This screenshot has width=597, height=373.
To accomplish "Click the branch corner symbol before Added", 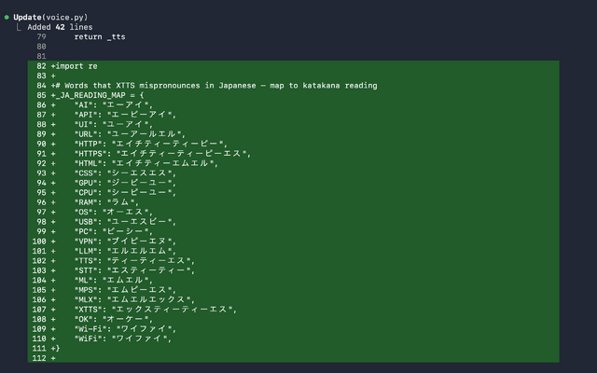I will (20, 28).
